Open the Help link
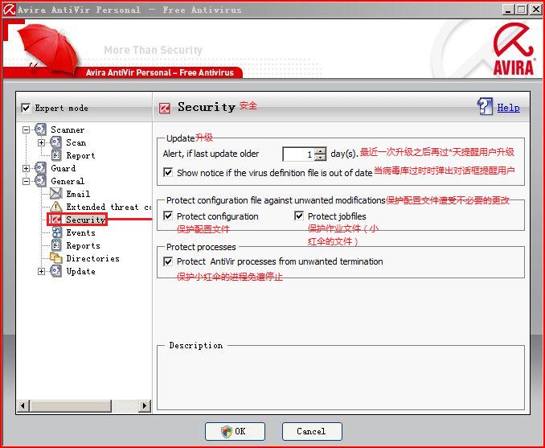 [x=508, y=108]
